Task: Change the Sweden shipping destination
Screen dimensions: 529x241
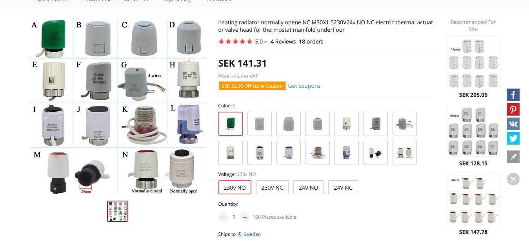Action: (x=252, y=234)
